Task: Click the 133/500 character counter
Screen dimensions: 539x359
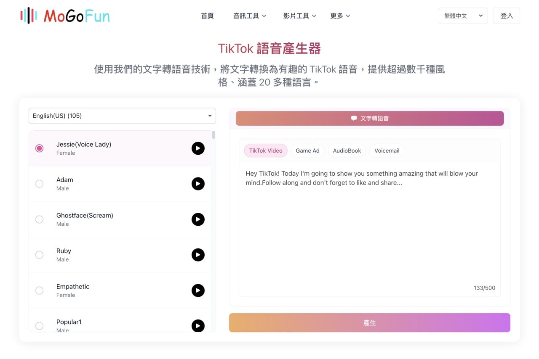Action: [484, 288]
